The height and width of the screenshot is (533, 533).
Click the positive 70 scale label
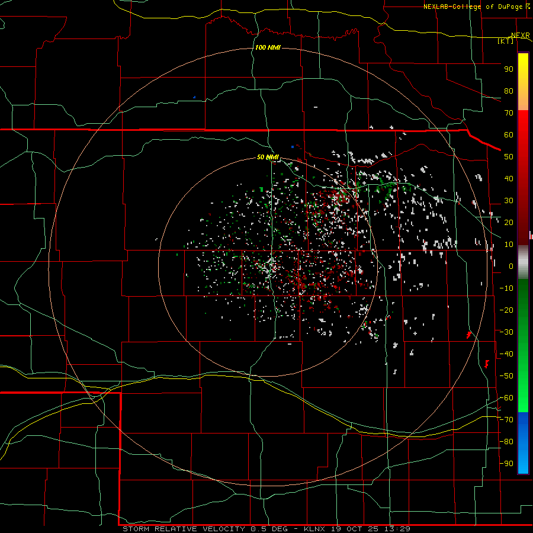point(509,113)
